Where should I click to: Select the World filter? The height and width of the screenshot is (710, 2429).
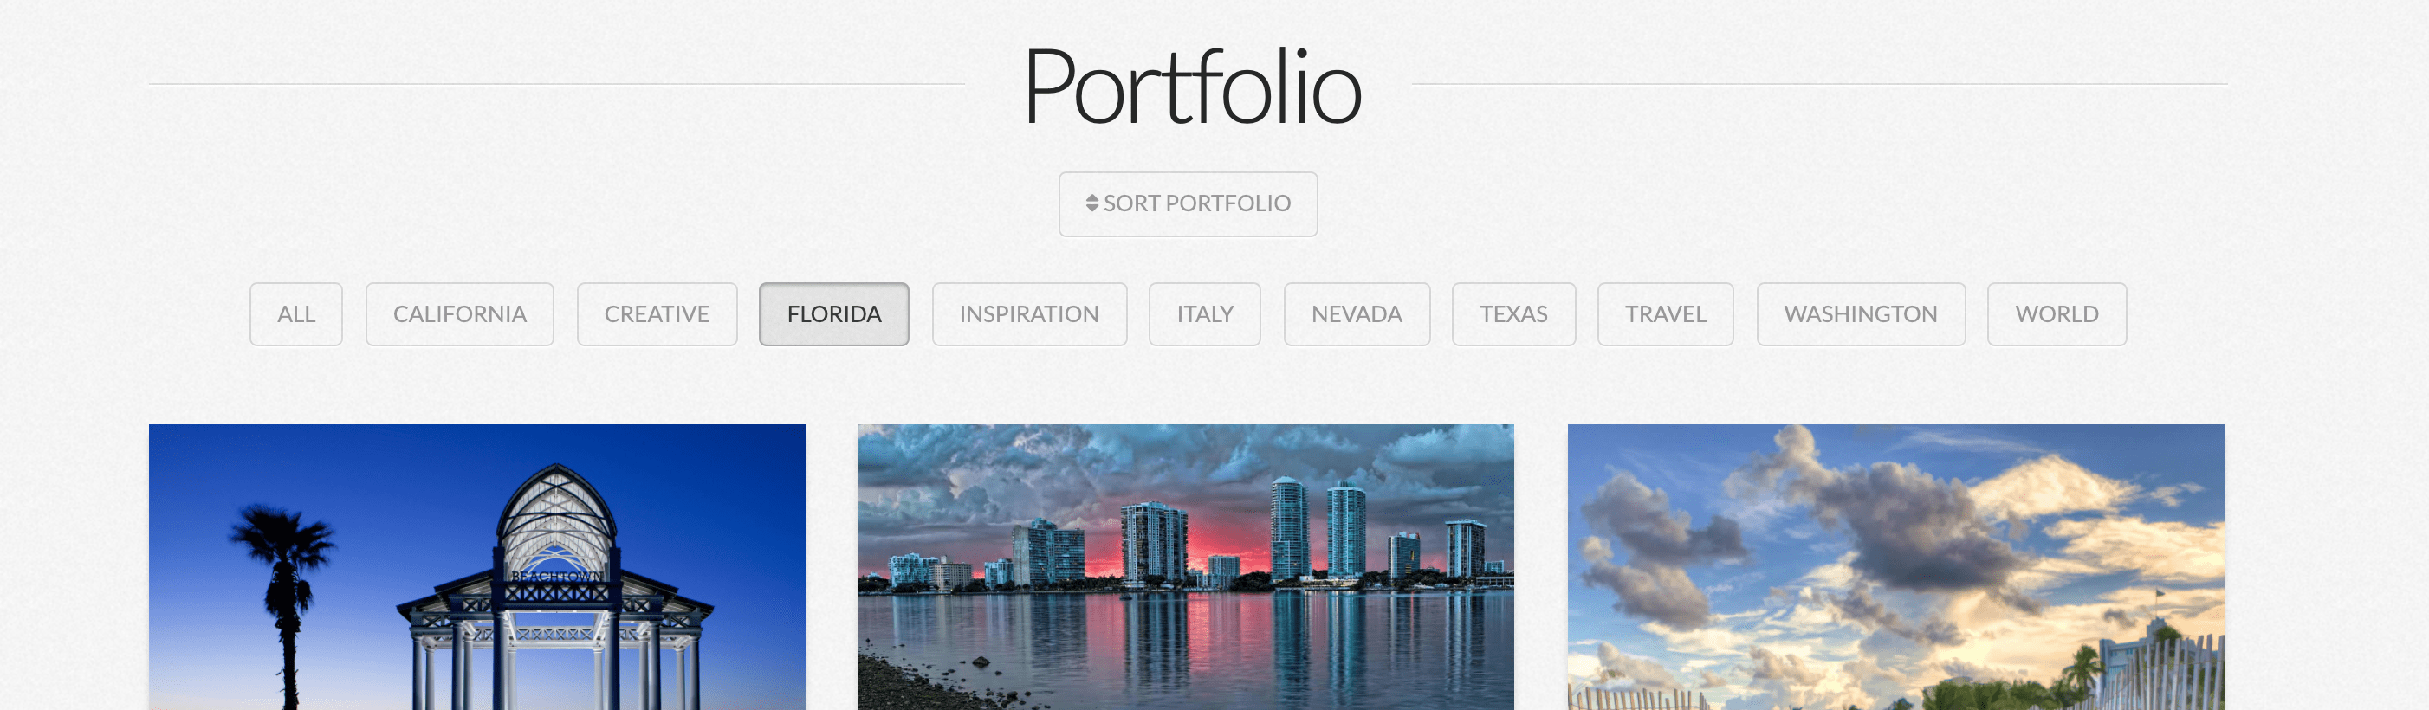pos(2057,314)
